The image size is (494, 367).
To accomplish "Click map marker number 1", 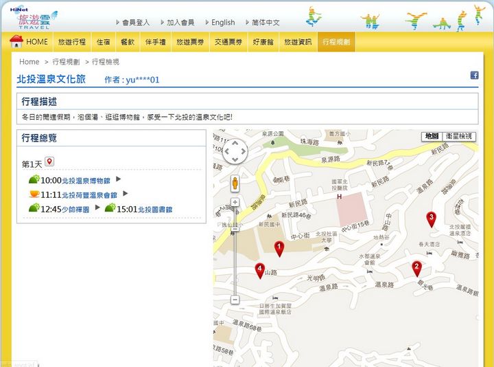I will [279, 248].
